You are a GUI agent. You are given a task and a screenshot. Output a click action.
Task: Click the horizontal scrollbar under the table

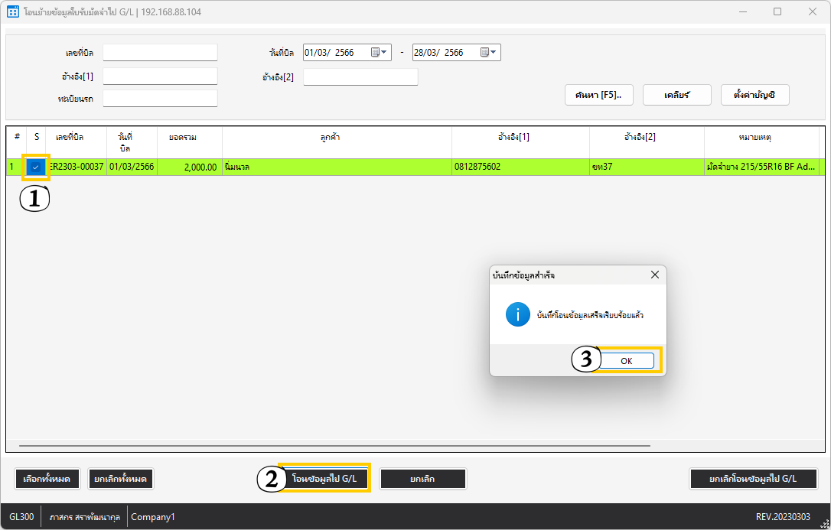(x=334, y=445)
